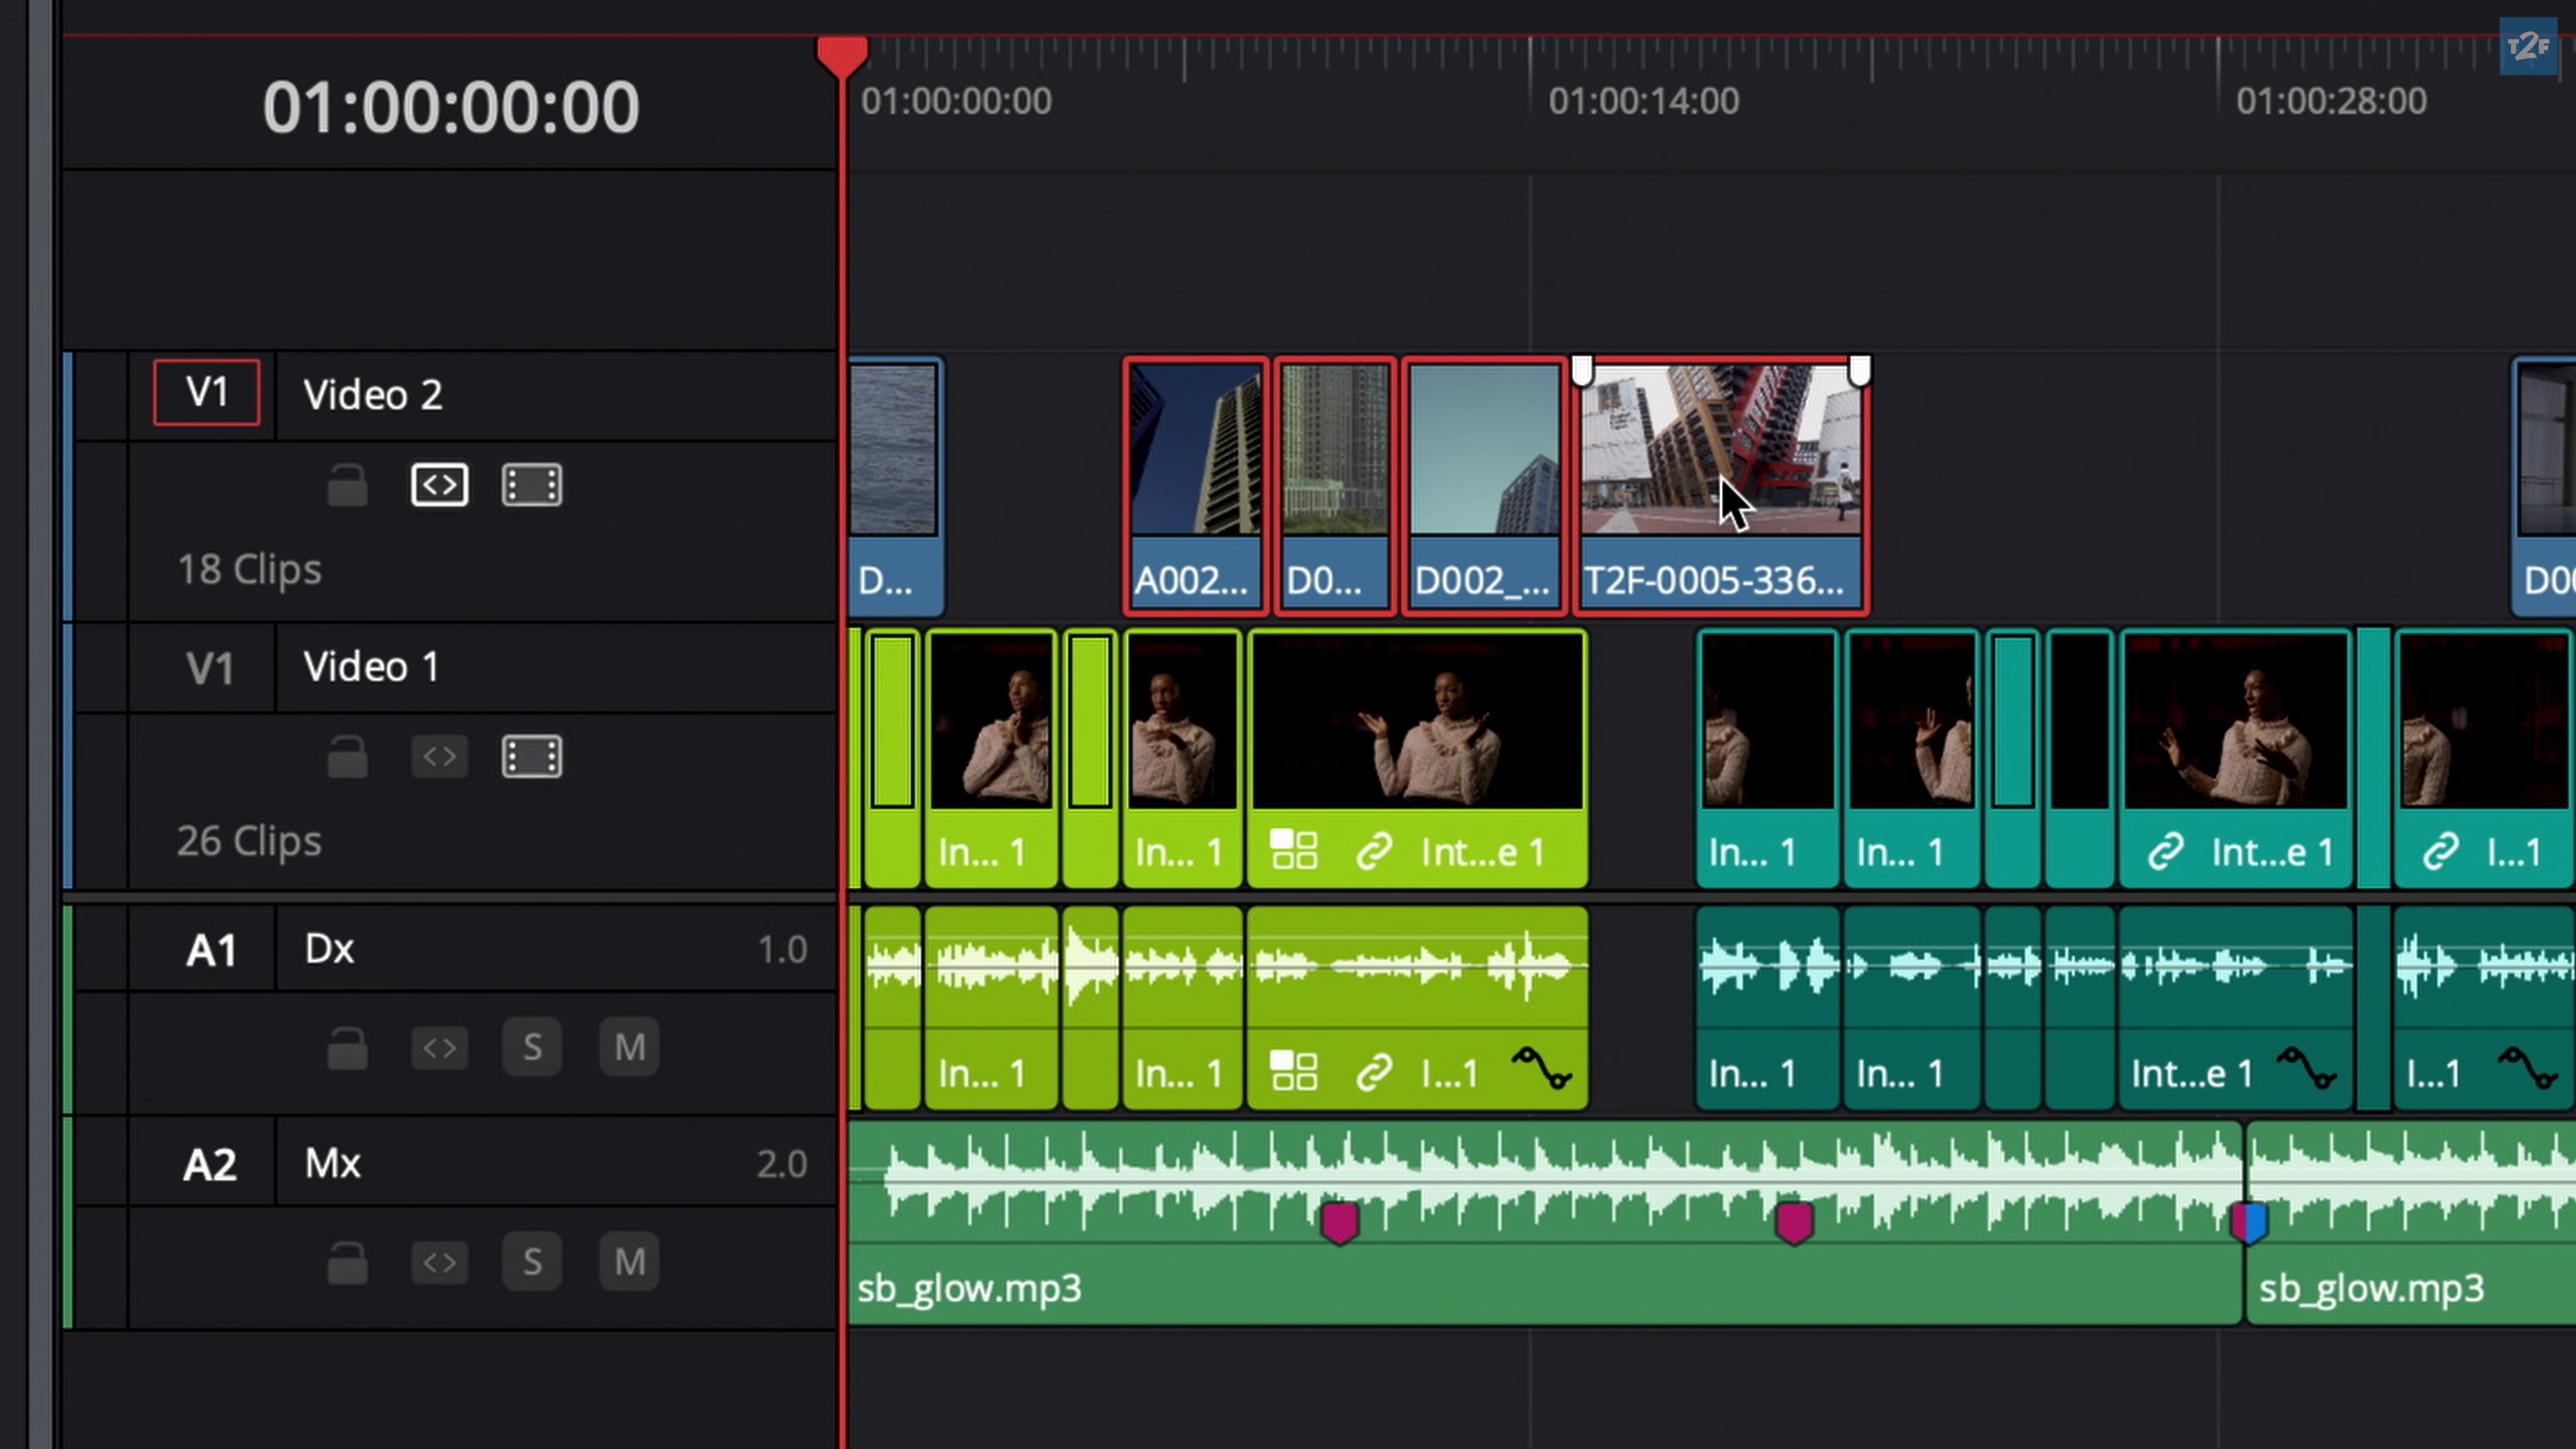The width and height of the screenshot is (2576, 1449).
Task: Mute the A1 Dx audio track
Action: 629,1047
